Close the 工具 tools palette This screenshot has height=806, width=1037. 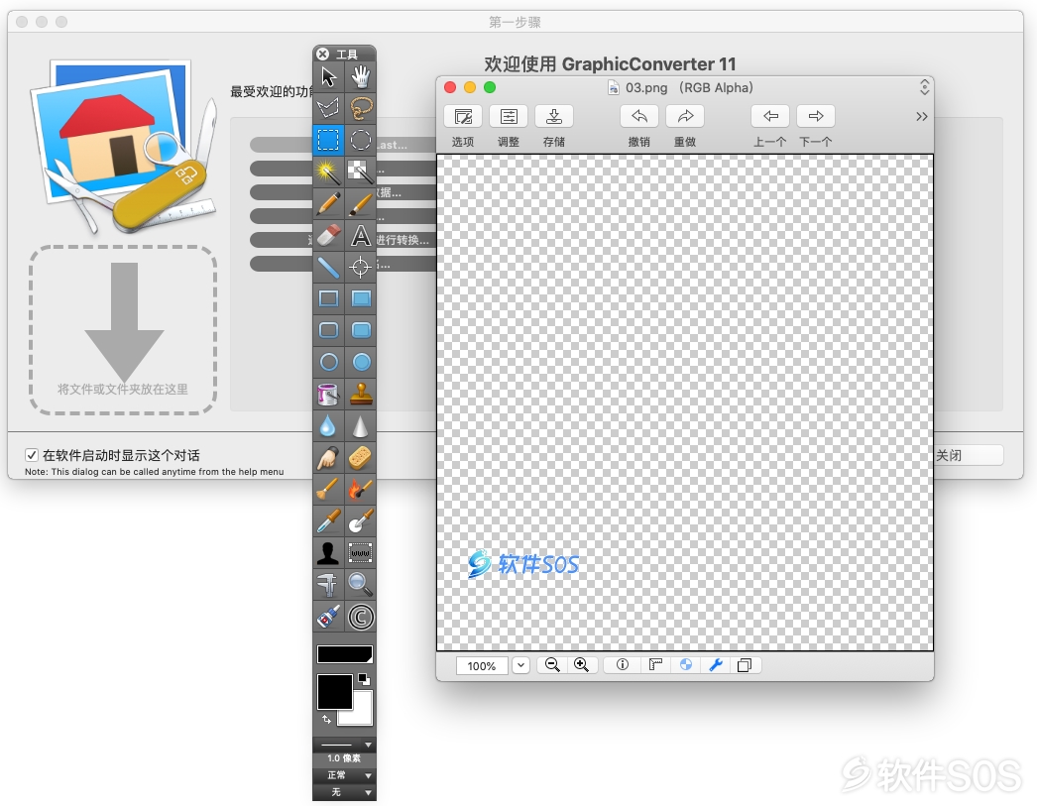(x=323, y=54)
